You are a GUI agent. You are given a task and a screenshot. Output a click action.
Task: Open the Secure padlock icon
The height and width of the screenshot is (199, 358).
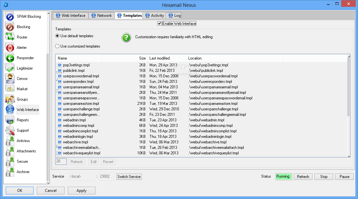[10, 161]
